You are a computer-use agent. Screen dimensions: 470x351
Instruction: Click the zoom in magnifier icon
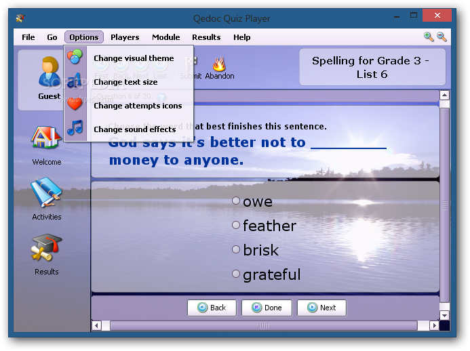(429, 37)
